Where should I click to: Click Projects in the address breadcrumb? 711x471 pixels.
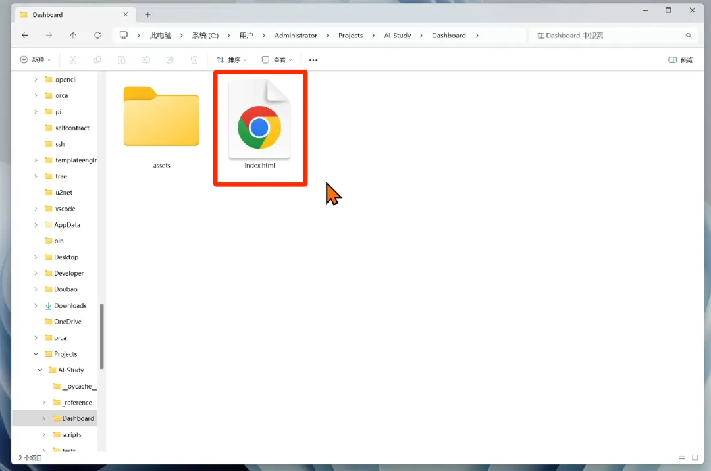[350, 36]
